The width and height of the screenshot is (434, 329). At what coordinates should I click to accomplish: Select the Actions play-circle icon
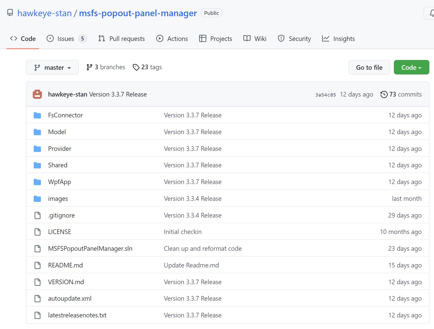click(160, 38)
